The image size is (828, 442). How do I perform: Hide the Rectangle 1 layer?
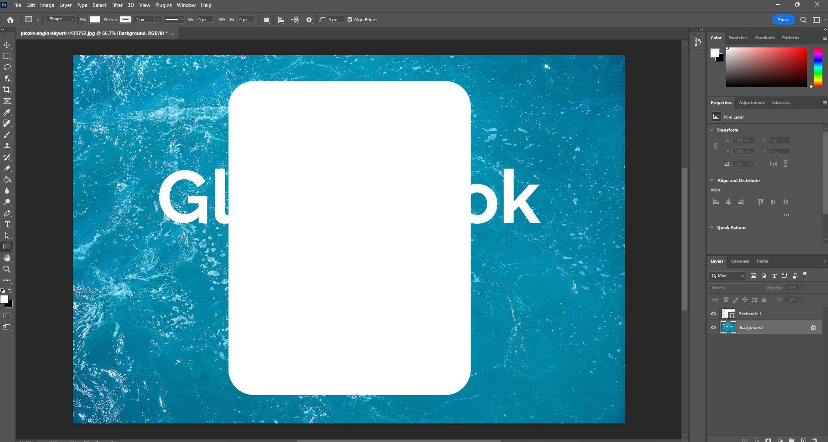(x=713, y=314)
